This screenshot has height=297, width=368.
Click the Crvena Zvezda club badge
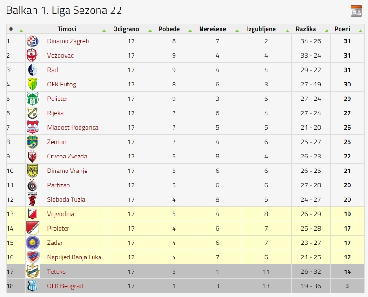33,156
